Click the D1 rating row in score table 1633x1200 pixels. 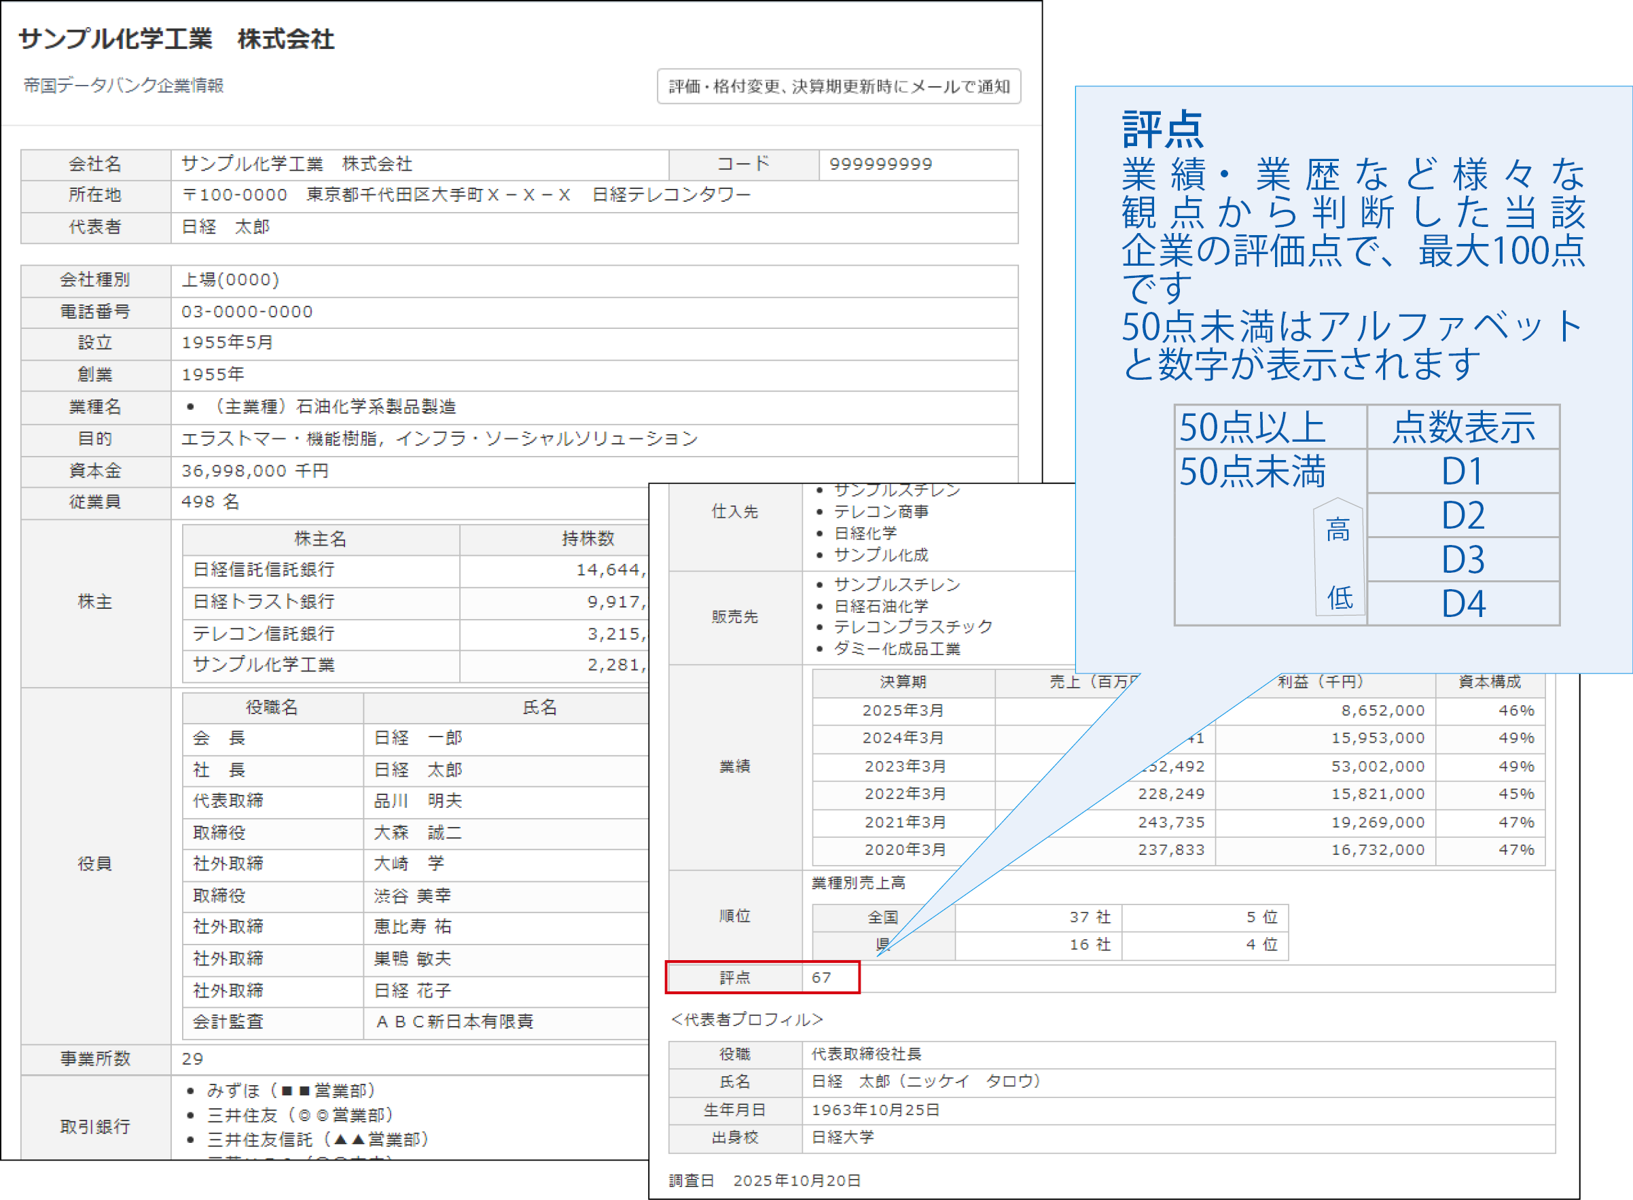click(1462, 472)
